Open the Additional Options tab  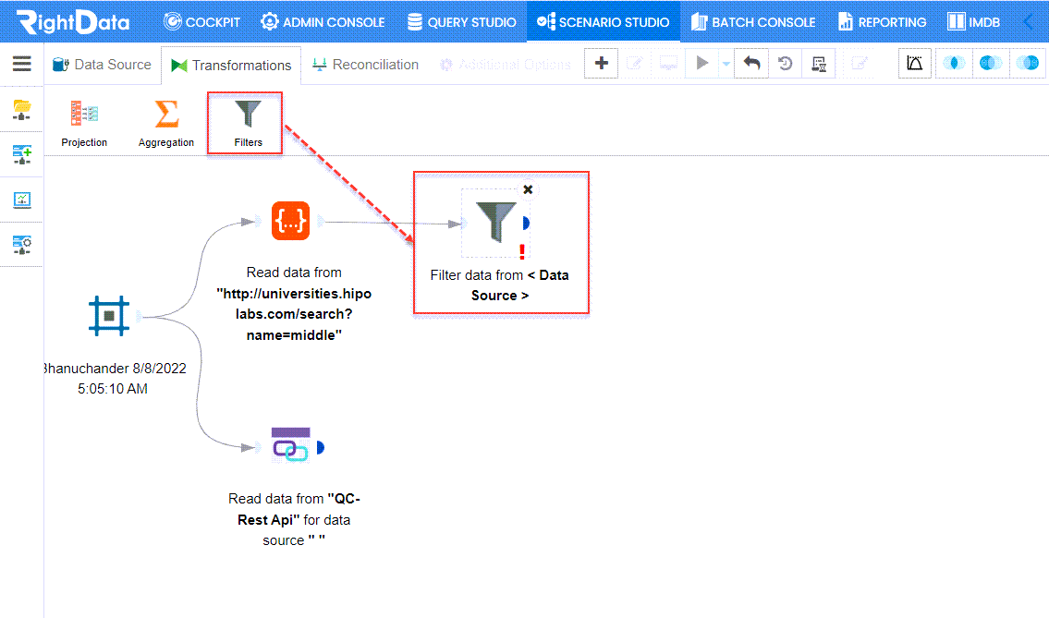506,65
